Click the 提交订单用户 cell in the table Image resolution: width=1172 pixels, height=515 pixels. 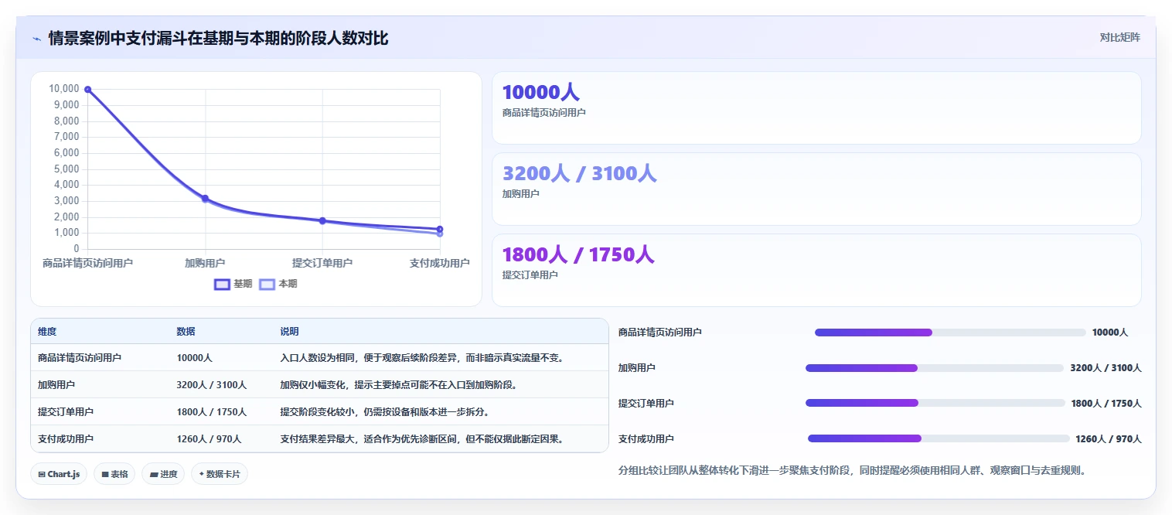(66, 412)
